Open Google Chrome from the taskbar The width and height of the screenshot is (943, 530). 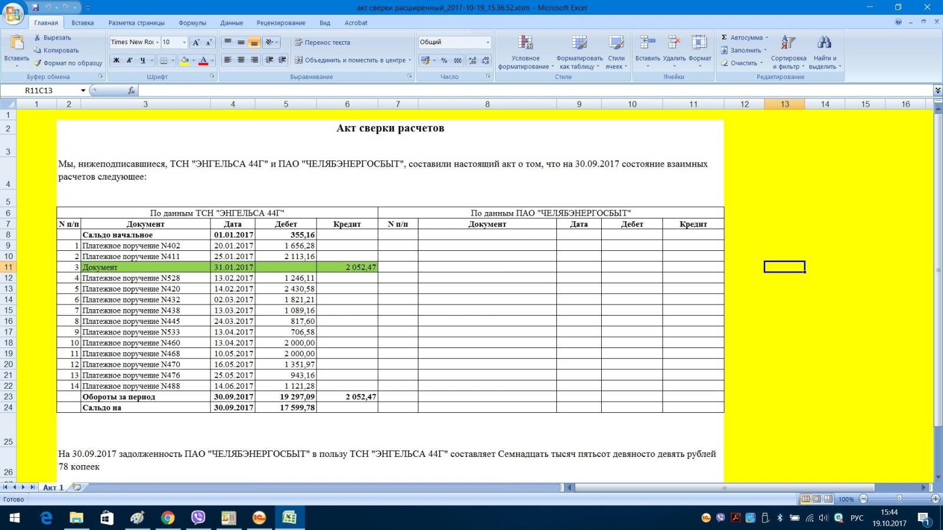[x=168, y=518]
